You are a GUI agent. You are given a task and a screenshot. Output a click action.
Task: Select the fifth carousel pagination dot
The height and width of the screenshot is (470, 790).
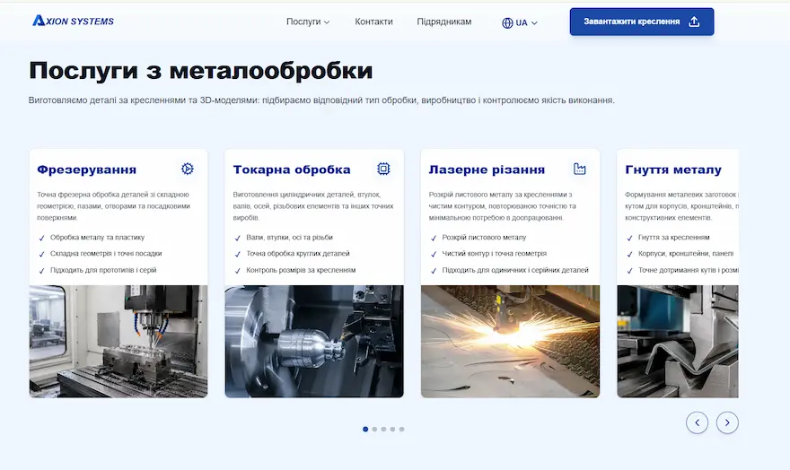click(x=401, y=430)
